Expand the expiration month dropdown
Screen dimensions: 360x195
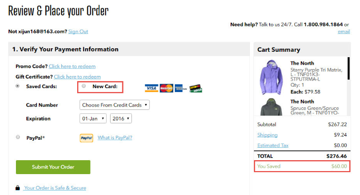[x=93, y=118]
